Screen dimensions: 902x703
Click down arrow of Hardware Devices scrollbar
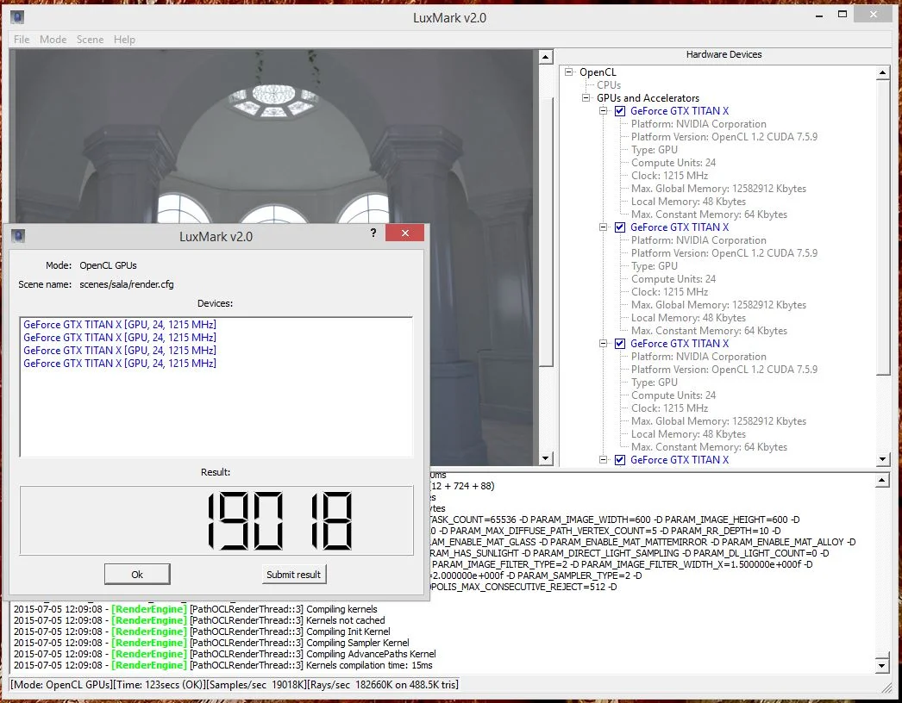click(x=882, y=459)
